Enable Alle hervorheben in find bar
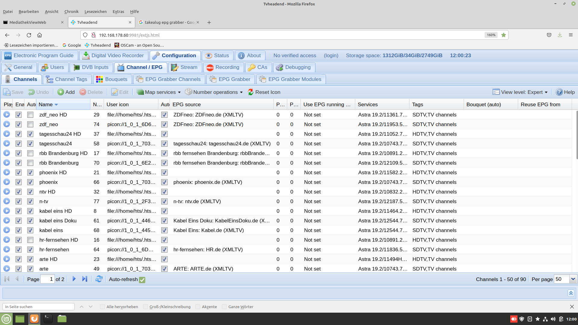Viewport: 578px width, 325px height. 102,307
